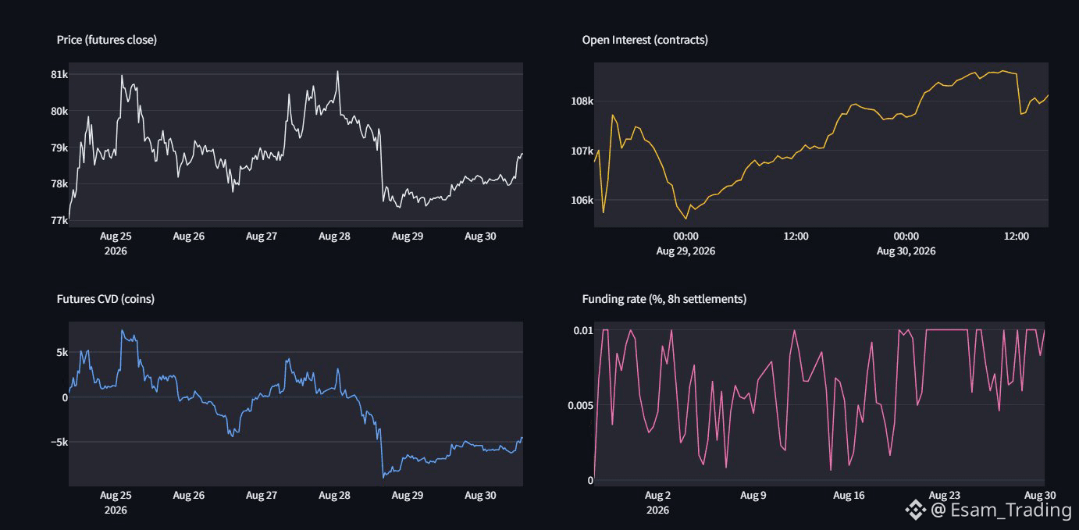Click Aug 27 tick under Futures CVD chart
The height and width of the screenshot is (530, 1079).
(x=261, y=495)
